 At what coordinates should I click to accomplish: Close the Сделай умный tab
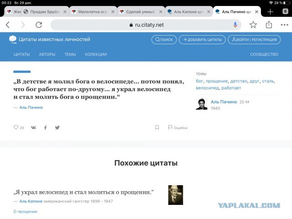[x=161, y=12]
